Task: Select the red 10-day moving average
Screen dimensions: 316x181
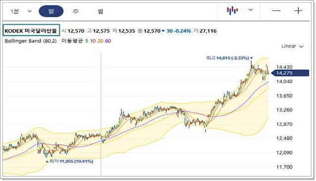Action: (x=93, y=41)
